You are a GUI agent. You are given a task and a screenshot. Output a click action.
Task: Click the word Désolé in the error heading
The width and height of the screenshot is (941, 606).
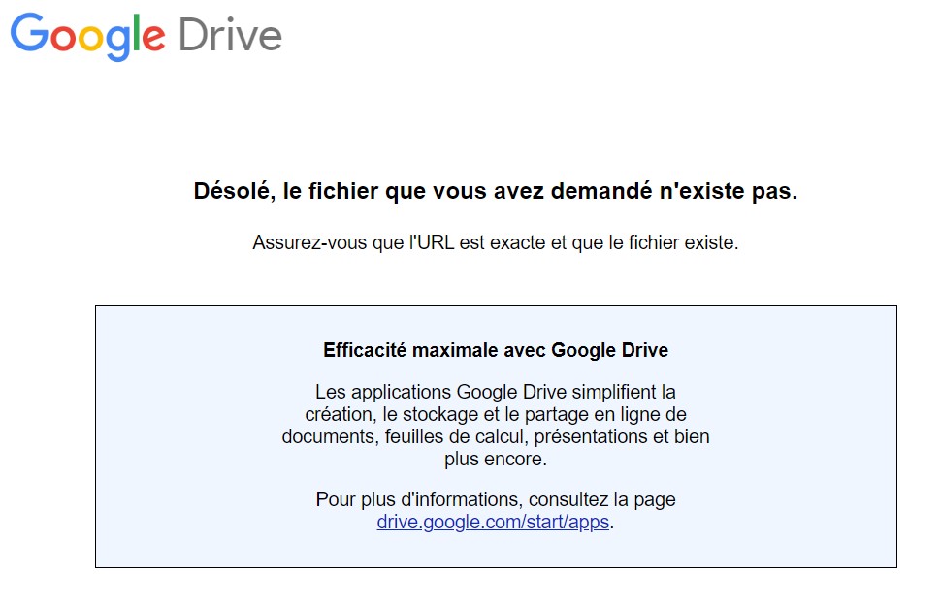(x=229, y=192)
